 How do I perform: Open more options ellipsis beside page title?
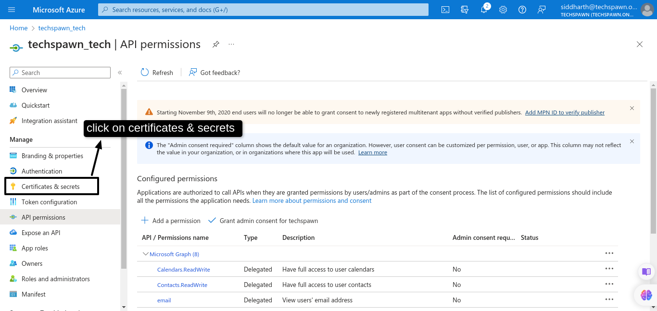coord(231,44)
